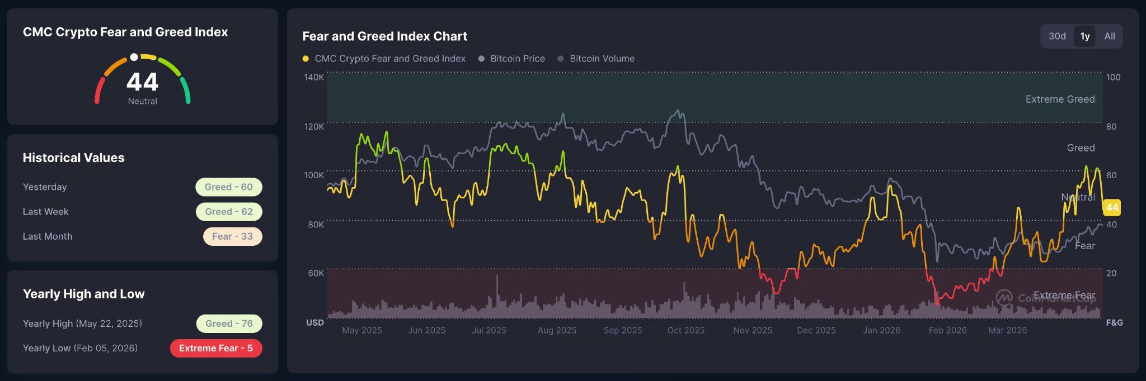Click the Greed - 60 badge for Yesterday

point(228,187)
